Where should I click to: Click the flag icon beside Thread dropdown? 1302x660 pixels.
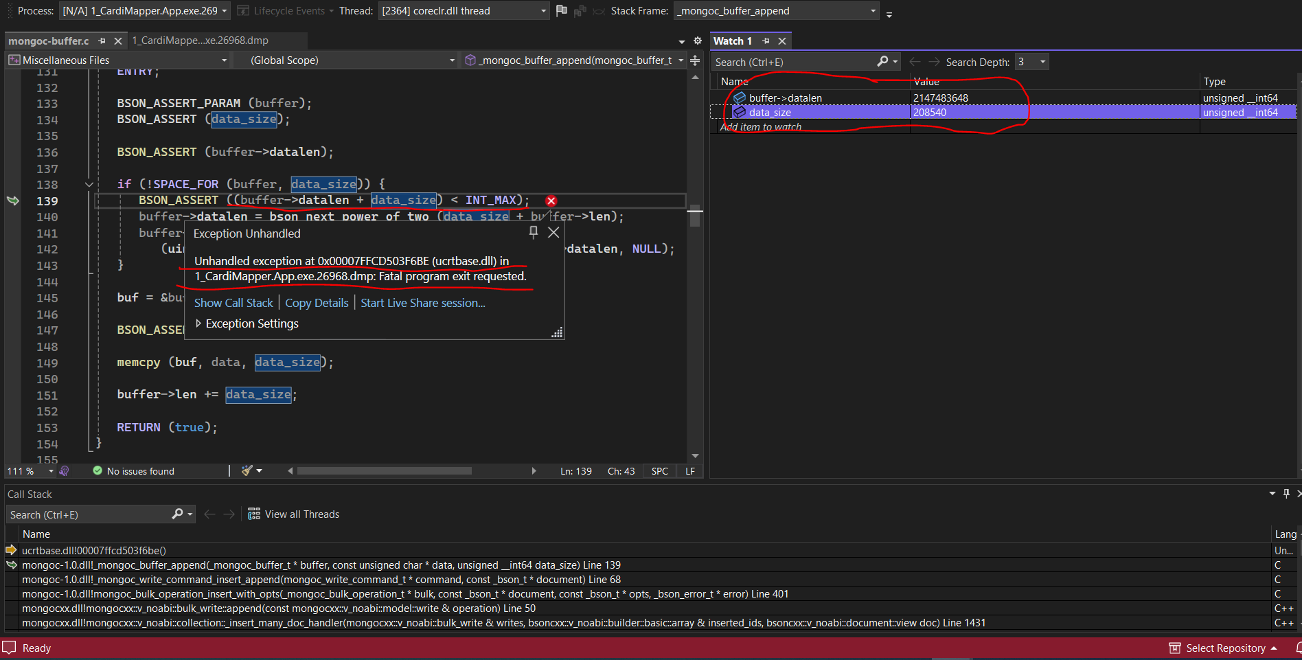click(562, 10)
